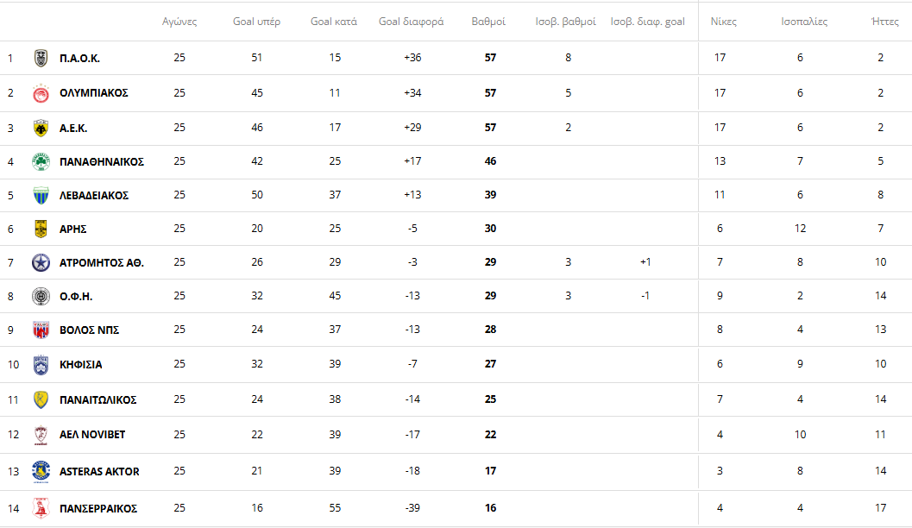
Task: Click the Αγώνες column header
Action: pos(179,22)
